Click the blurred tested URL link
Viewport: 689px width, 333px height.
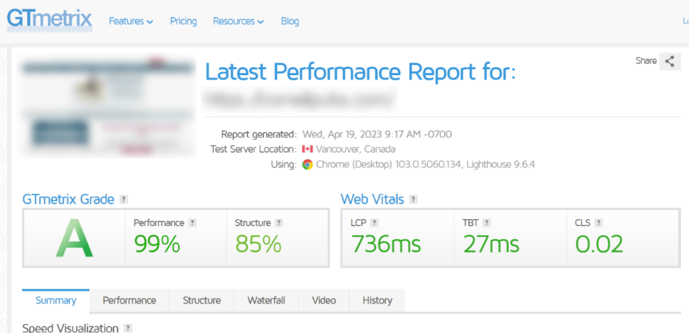click(x=299, y=100)
